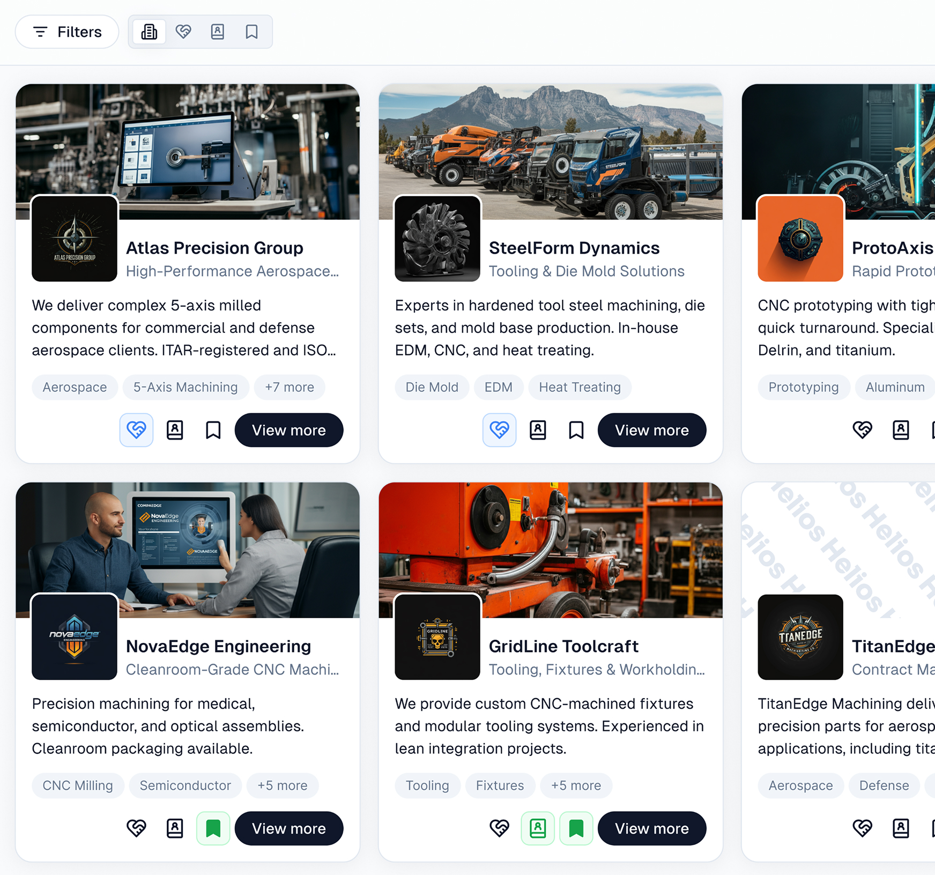The width and height of the screenshot is (935, 875).
Task: Click the CNC Milling tag
Action: point(78,785)
